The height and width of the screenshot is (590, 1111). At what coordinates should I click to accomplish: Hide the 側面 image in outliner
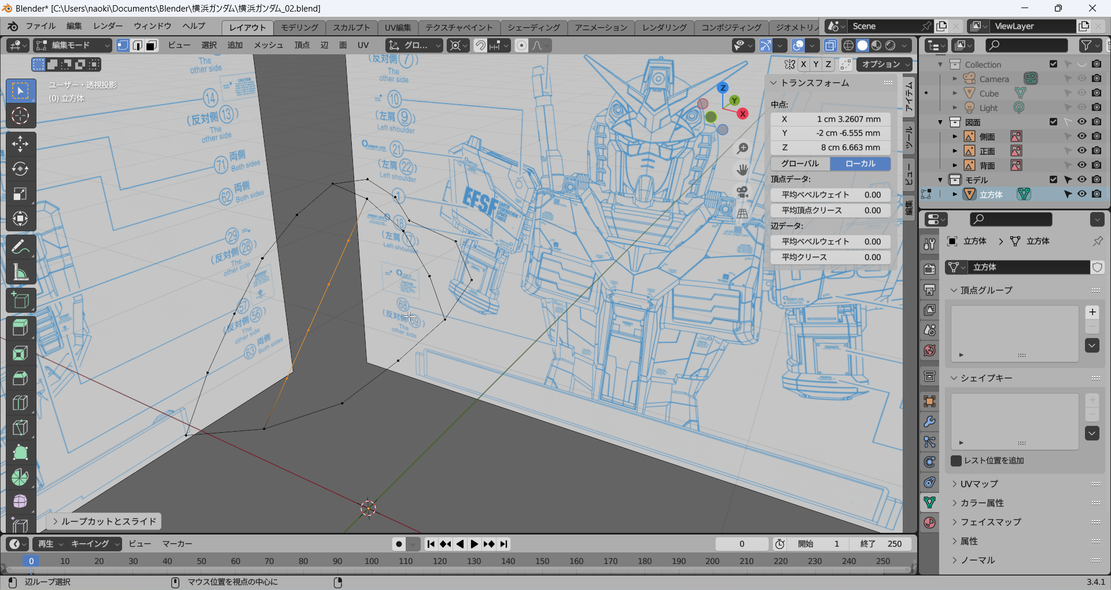1081,136
